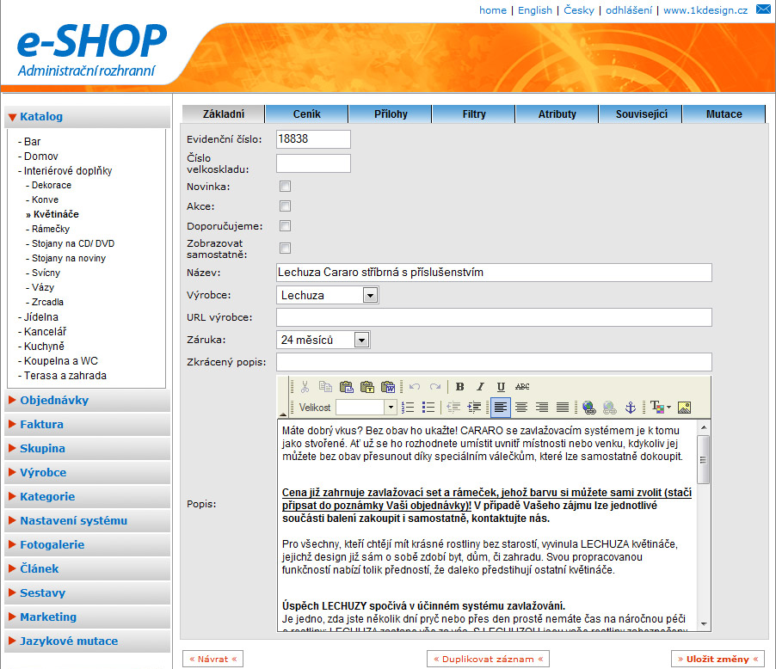This screenshot has height=669, width=776.
Task: Justify text in editor
Action: point(563,408)
